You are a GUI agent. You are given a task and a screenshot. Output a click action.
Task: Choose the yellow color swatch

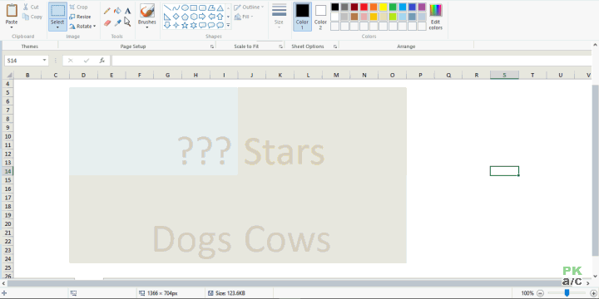tap(384, 7)
